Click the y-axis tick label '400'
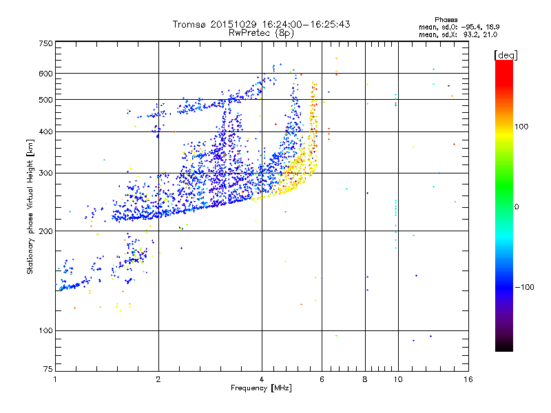This screenshot has width=551, height=413. pyautogui.click(x=45, y=132)
